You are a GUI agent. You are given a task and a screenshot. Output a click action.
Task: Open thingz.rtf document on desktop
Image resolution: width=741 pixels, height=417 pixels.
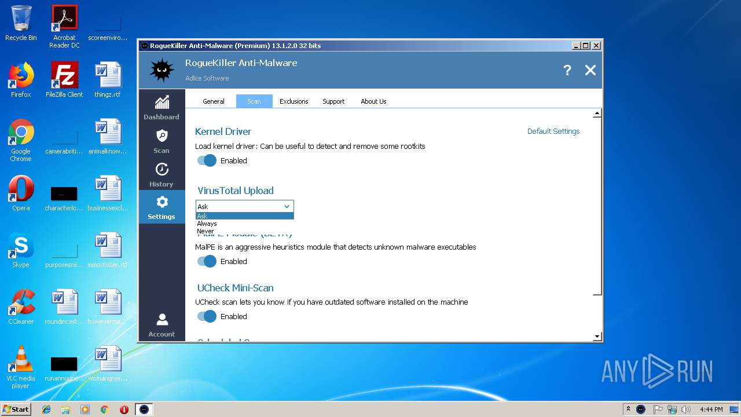click(108, 80)
